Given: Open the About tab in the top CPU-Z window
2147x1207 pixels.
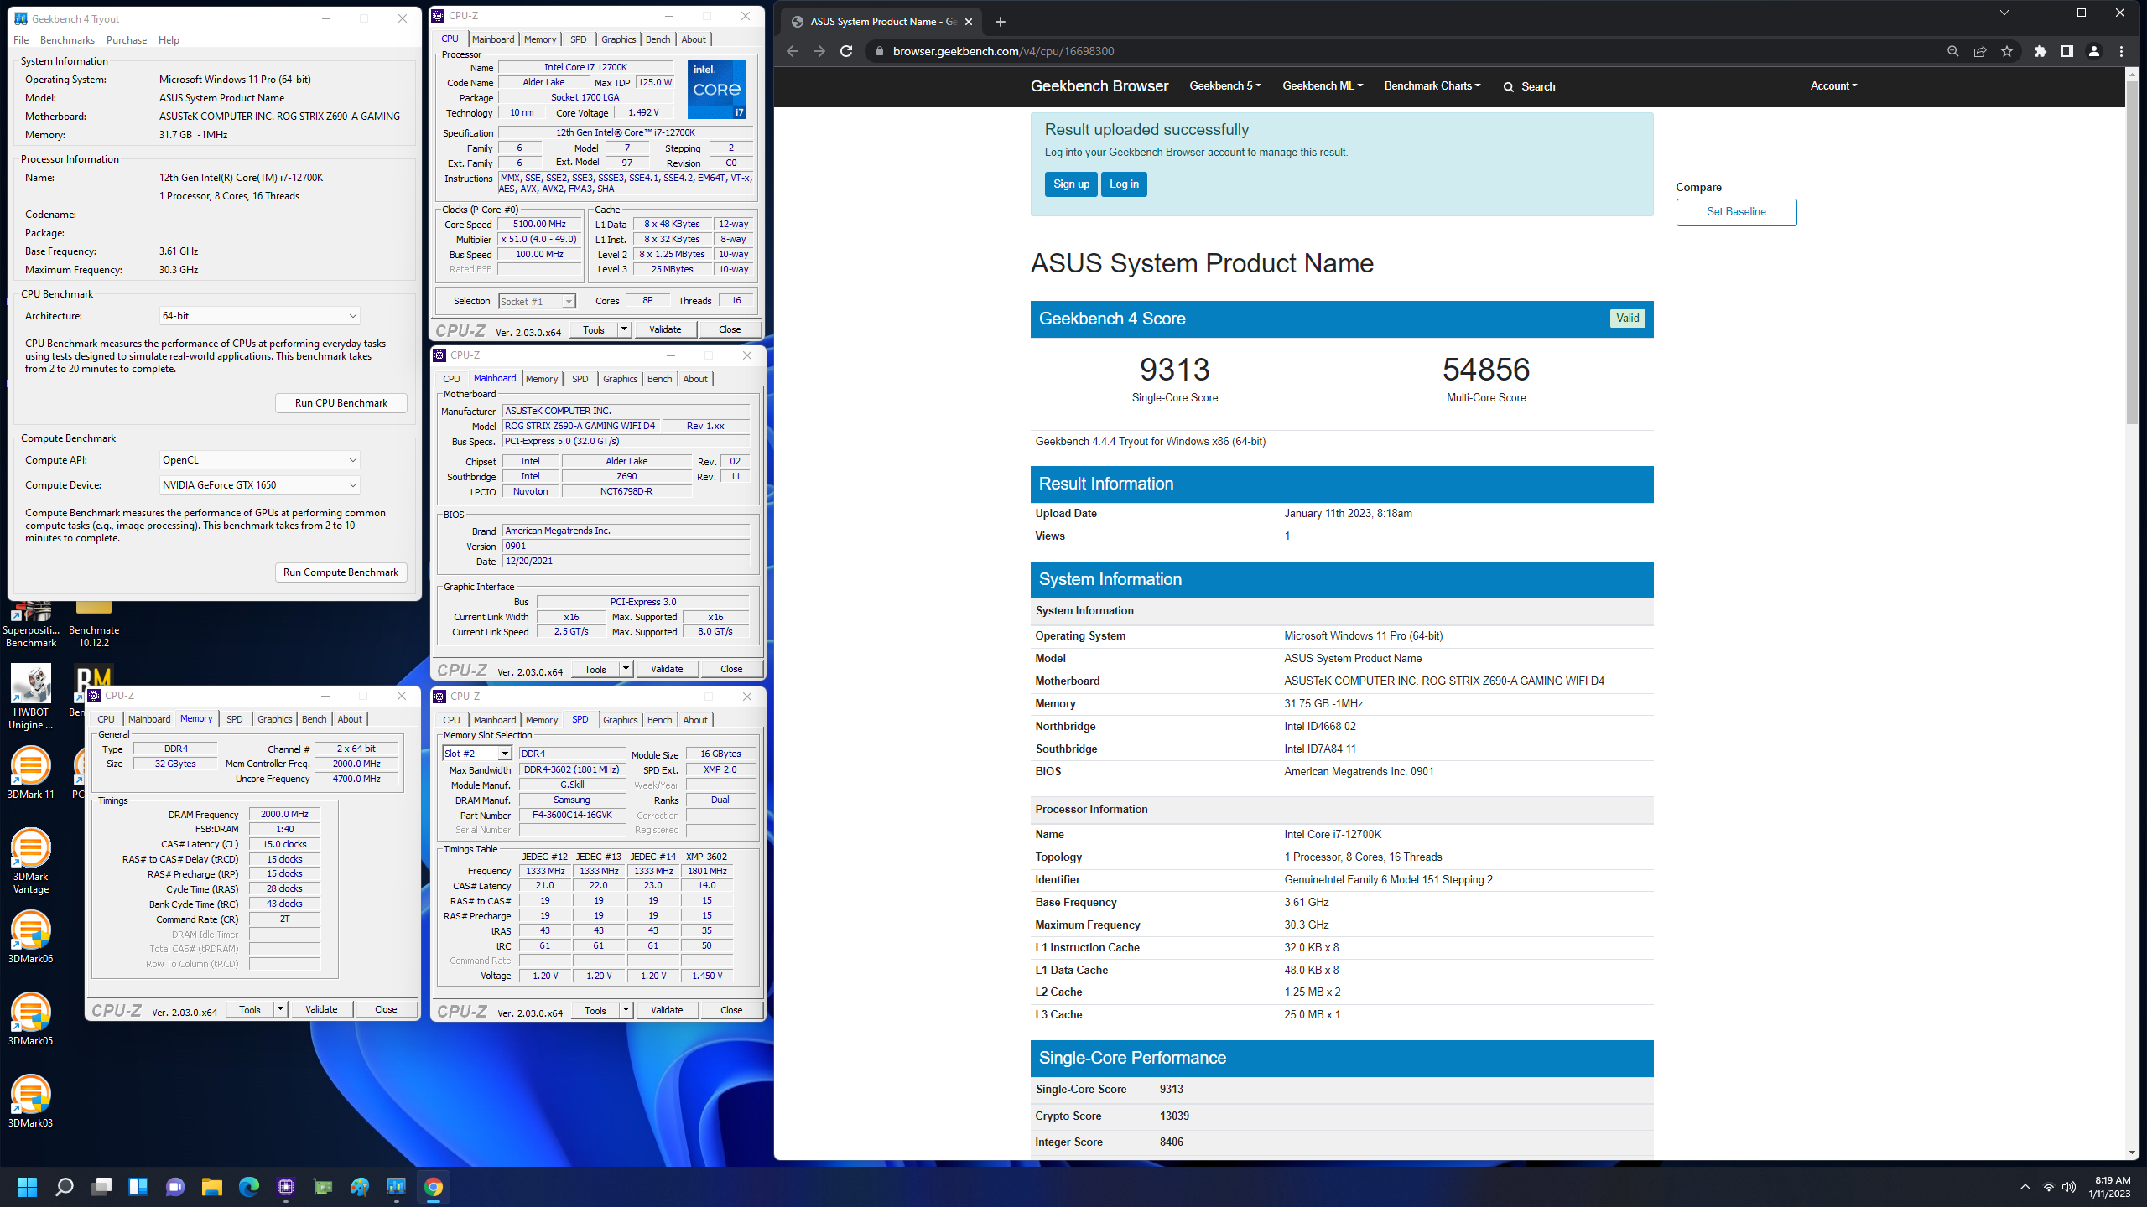Looking at the screenshot, I should click(x=694, y=39).
